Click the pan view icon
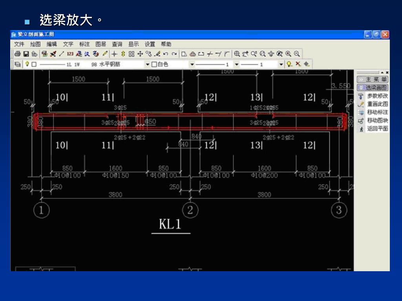Viewport: 402px width, 301px height. [x=271, y=54]
